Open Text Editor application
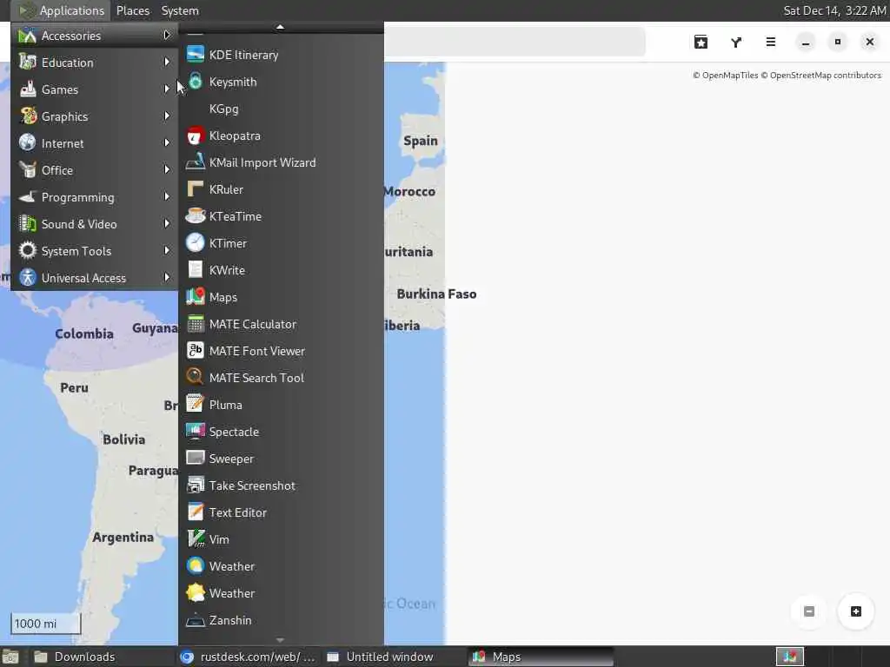This screenshot has height=667, width=890. (x=281, y=512)
